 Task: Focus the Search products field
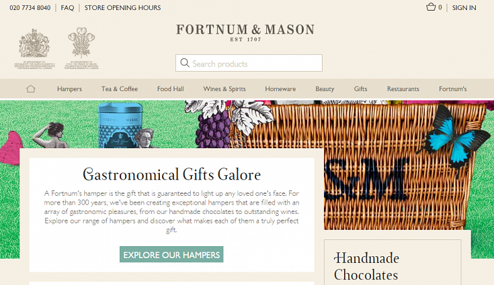pyautogui.click(x=249, y=63)
